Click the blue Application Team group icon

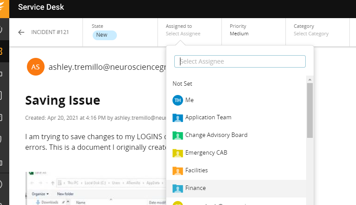(x=177, y=118)
